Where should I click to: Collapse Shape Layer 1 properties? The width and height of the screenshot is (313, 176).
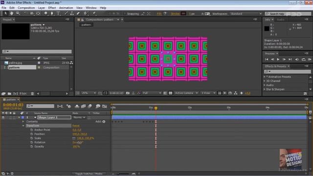pyautogui.click(x=19, y=117)
